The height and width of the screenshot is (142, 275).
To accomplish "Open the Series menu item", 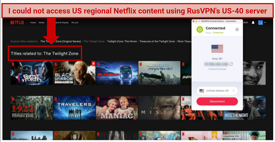I will 42,22.
